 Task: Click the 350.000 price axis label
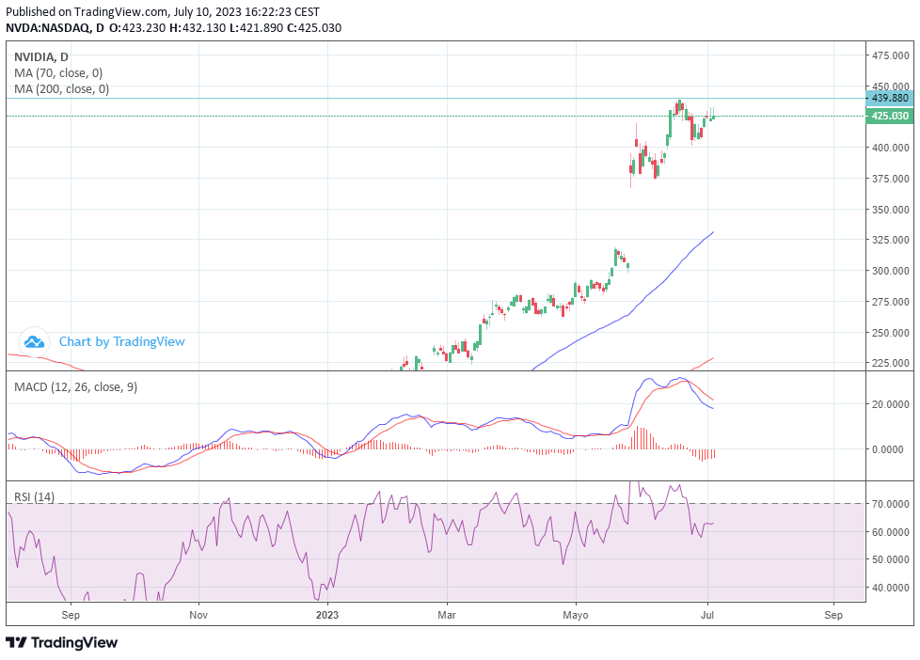[x=891, y=210]
